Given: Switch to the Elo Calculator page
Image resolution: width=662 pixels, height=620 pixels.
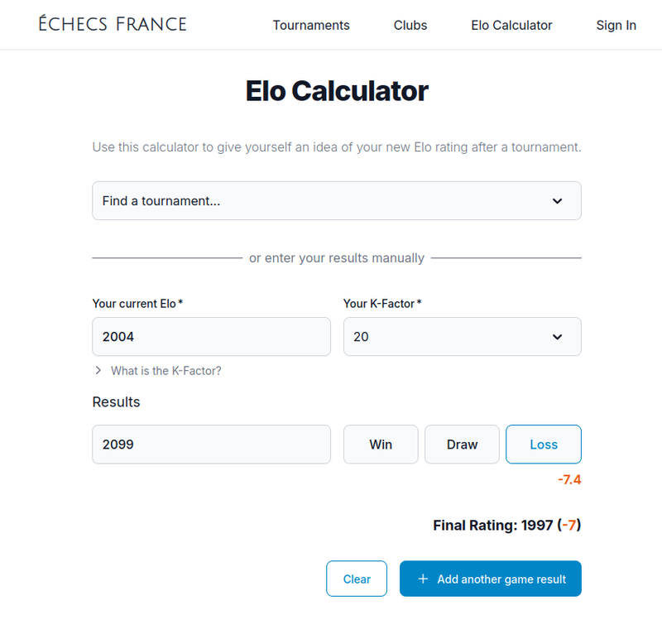Looking at the screenshot, I should point(511,26).
